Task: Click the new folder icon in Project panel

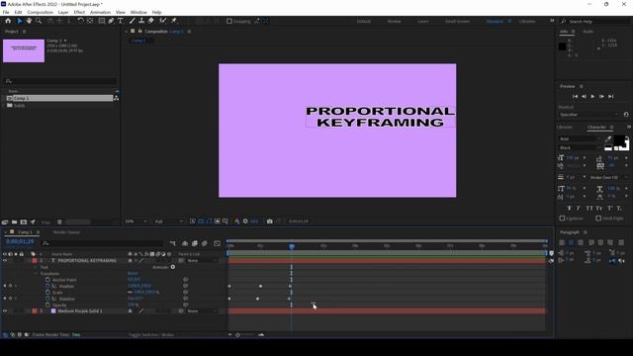Action: pos(14,222)
